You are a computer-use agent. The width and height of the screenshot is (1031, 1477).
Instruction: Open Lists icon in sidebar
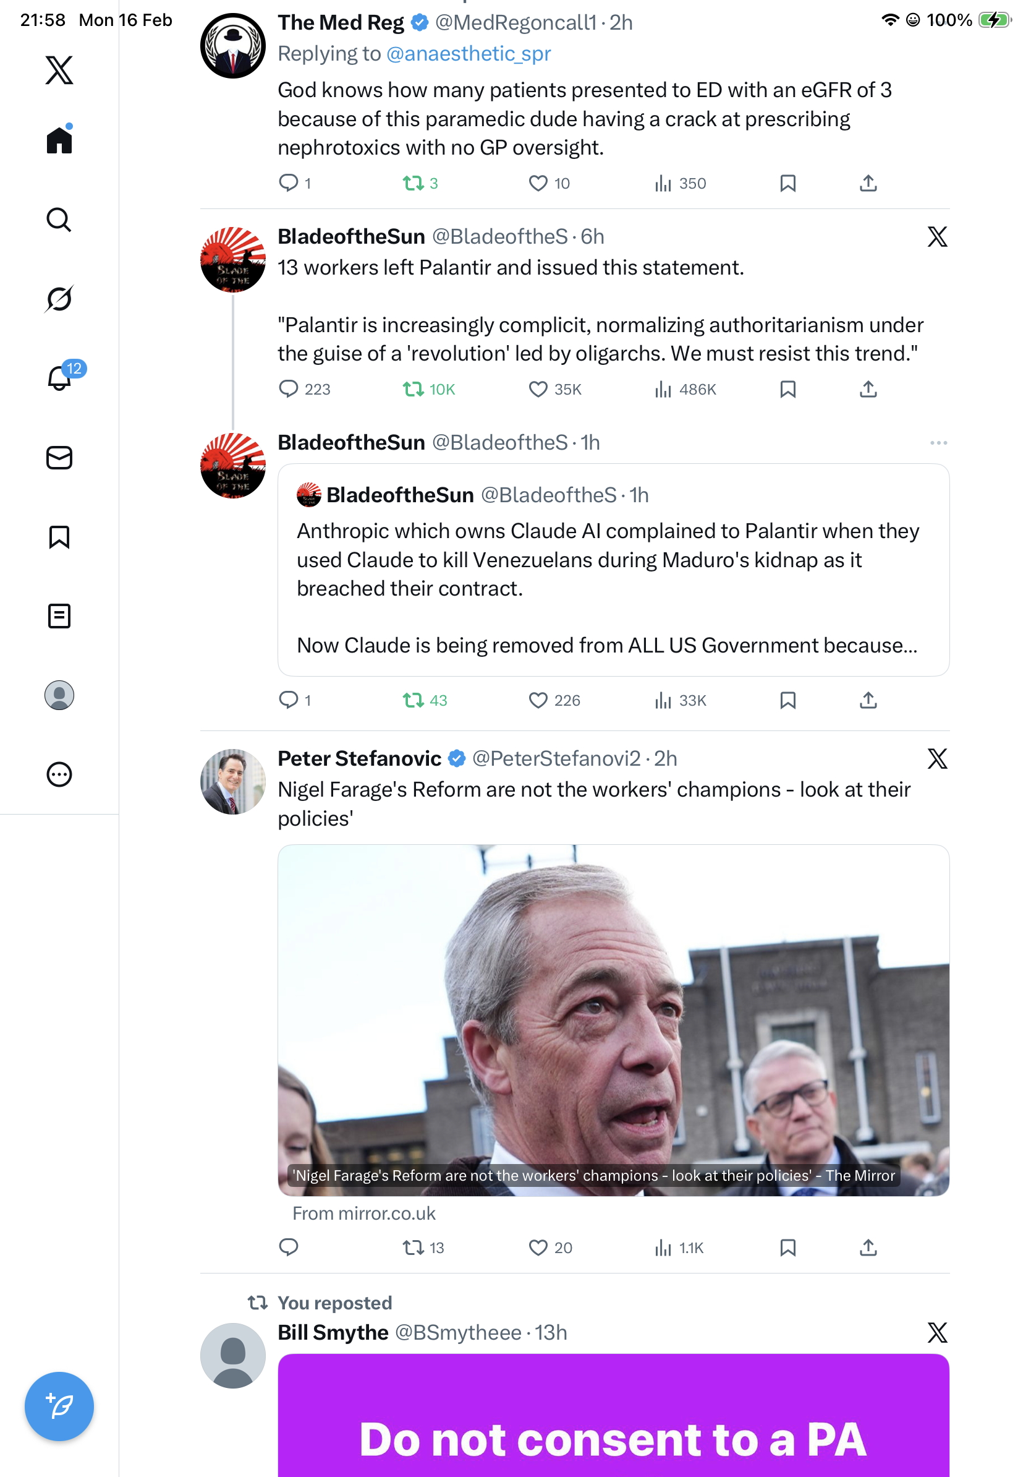pyautogui.click(x=59, y=616)
